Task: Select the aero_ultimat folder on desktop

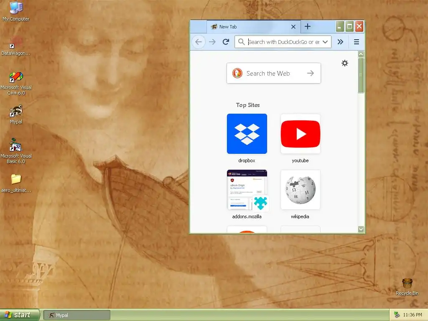Action: click(x=16, y=183)
